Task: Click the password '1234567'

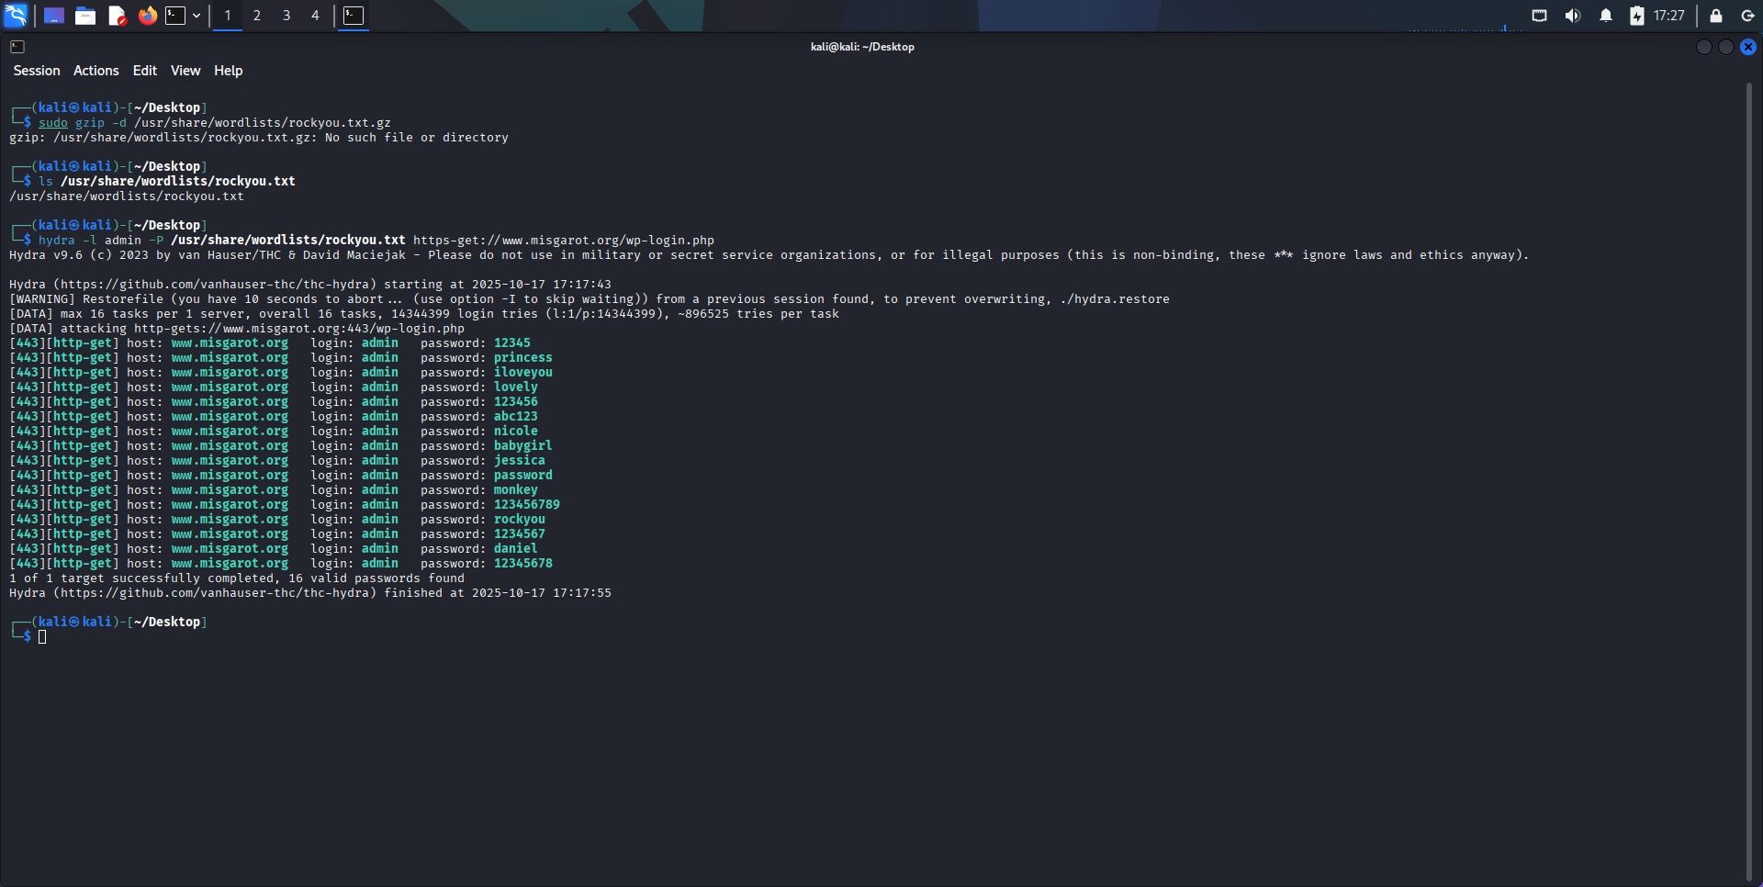Action: pyautogui.click(x=520, y=534)
